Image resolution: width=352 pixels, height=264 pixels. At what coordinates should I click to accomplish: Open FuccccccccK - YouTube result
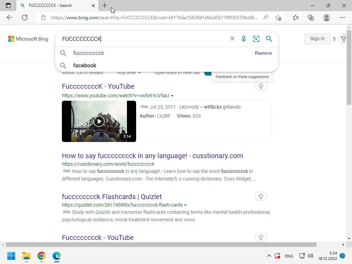(98, 86)
